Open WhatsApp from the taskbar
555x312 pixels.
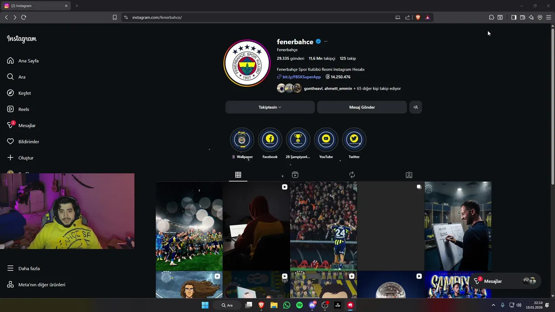[287, 305]
